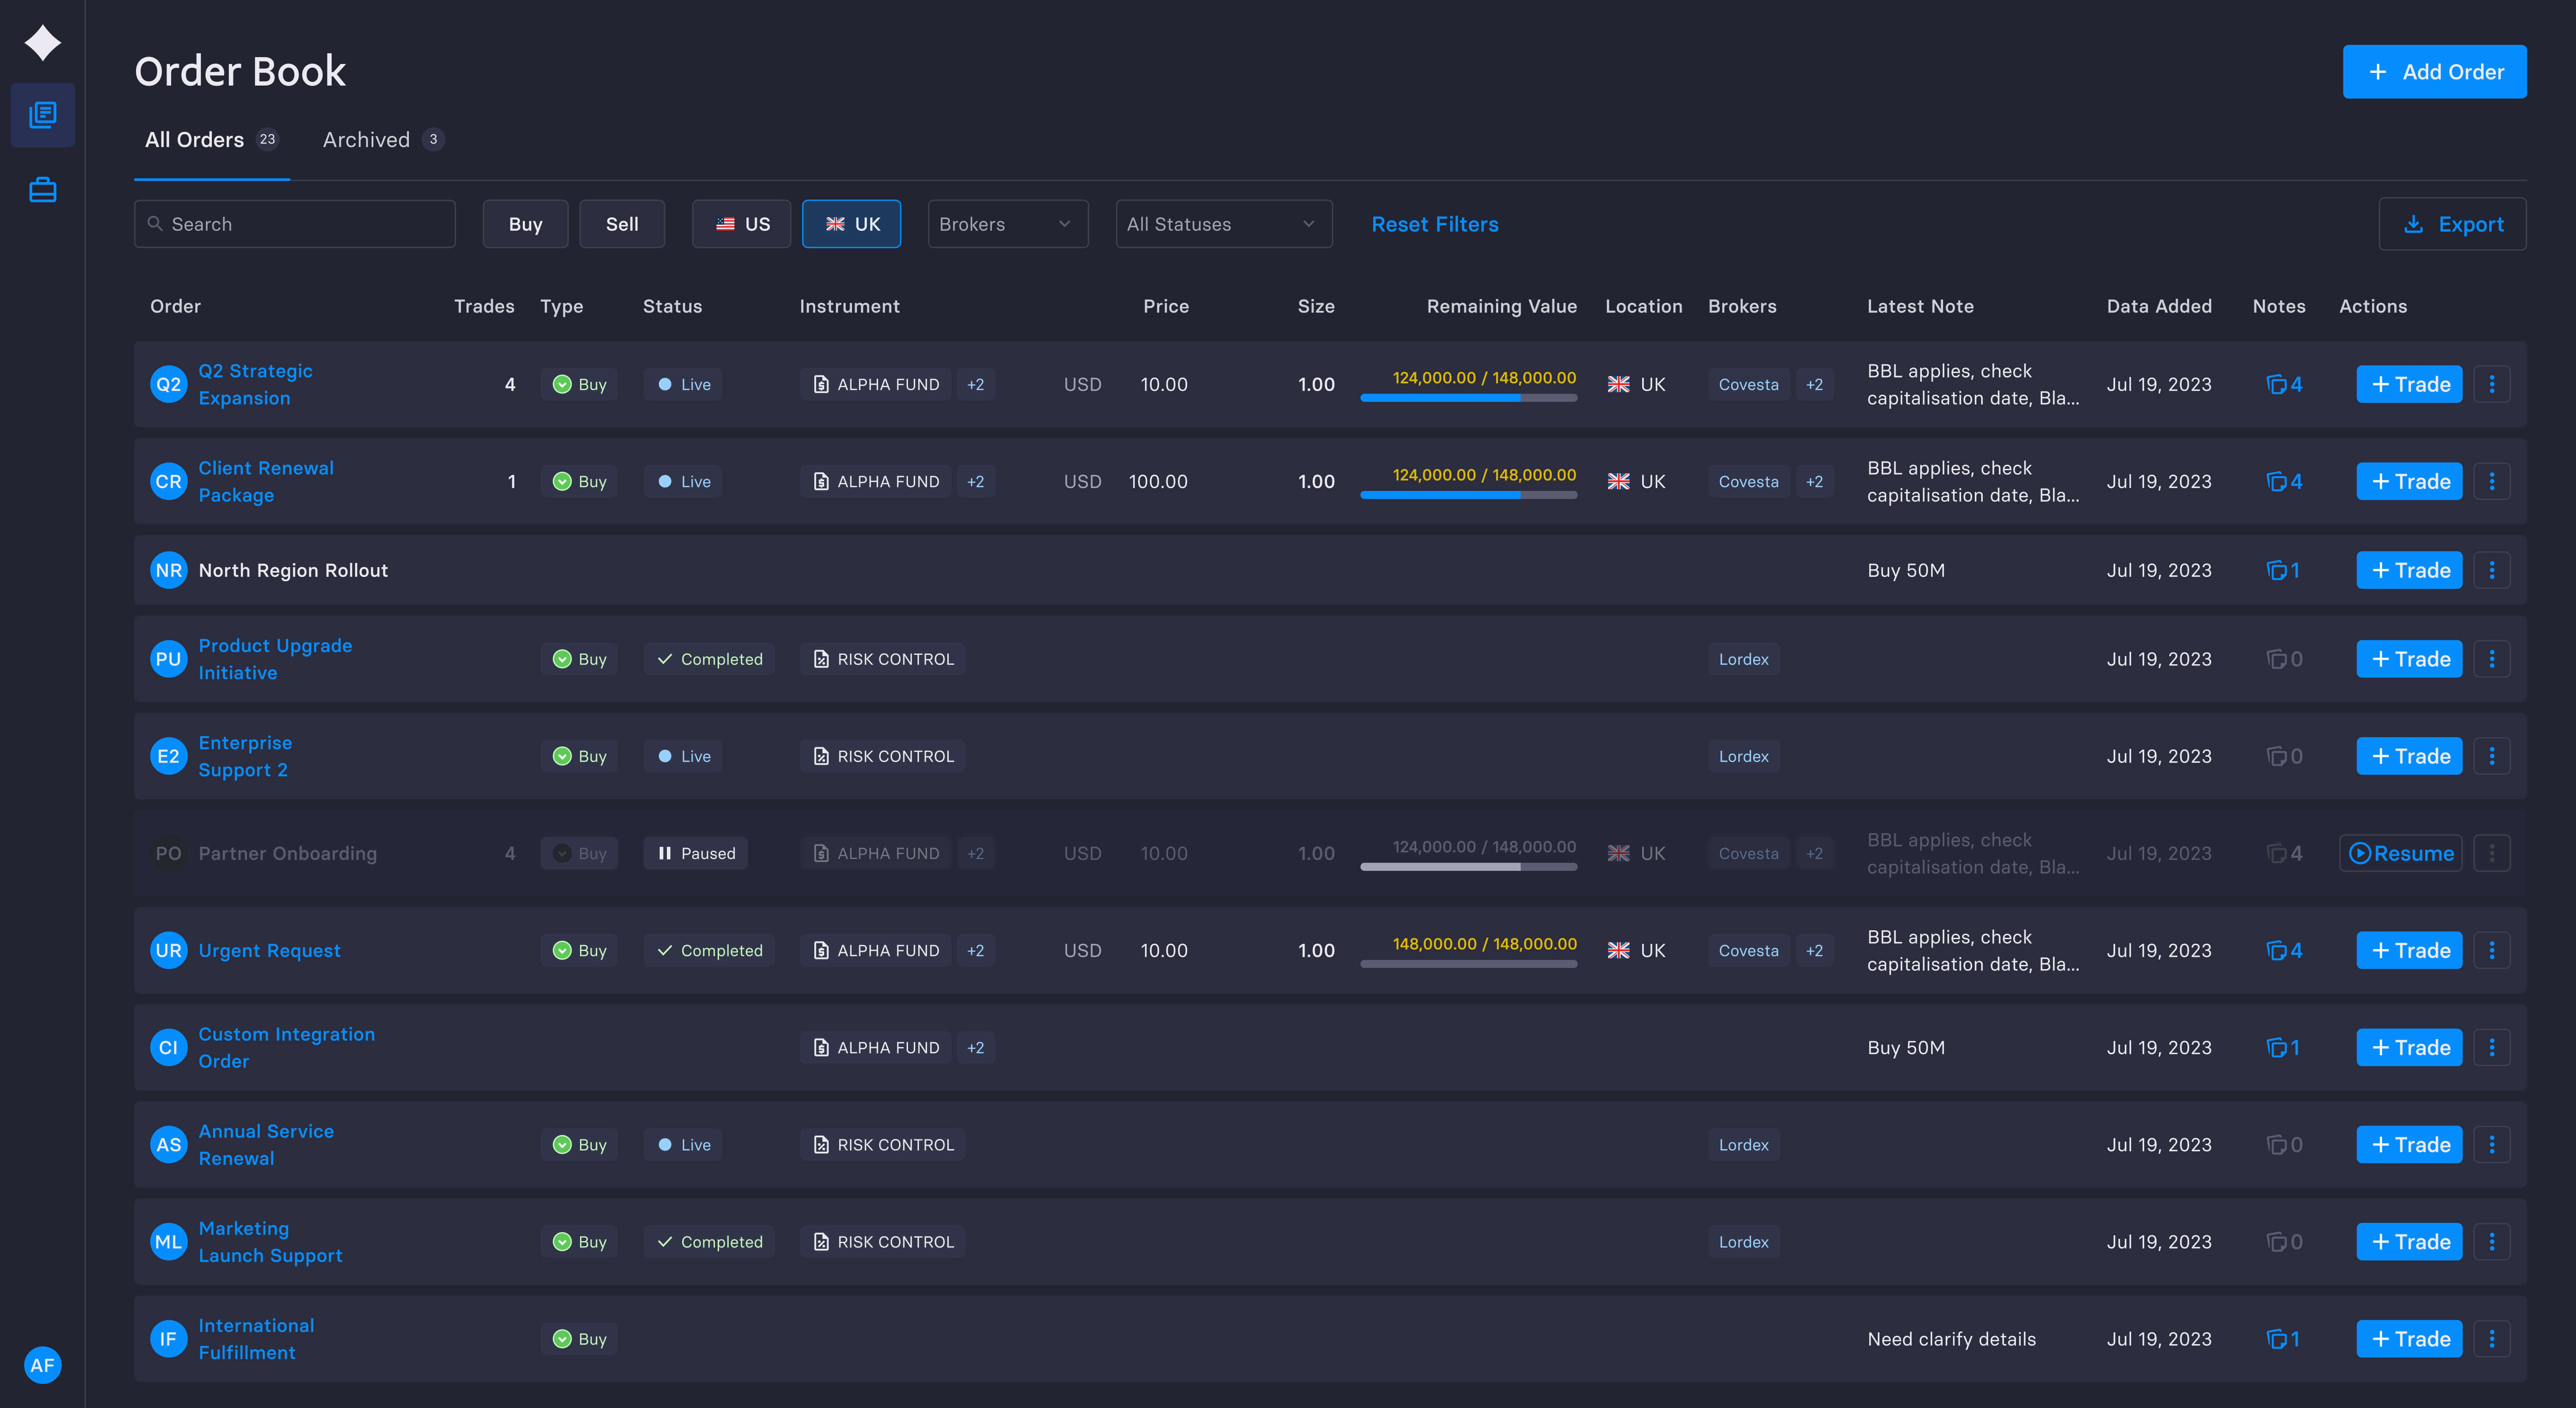
Task: Click the diamond logo in sidebar
Action: 42,43
